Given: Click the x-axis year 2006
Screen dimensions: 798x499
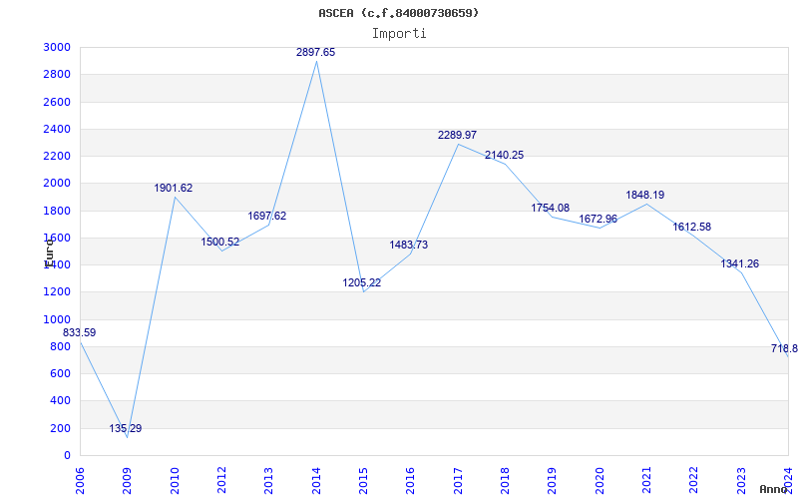Looking at the screenshot, I should [x=80, y=481].
